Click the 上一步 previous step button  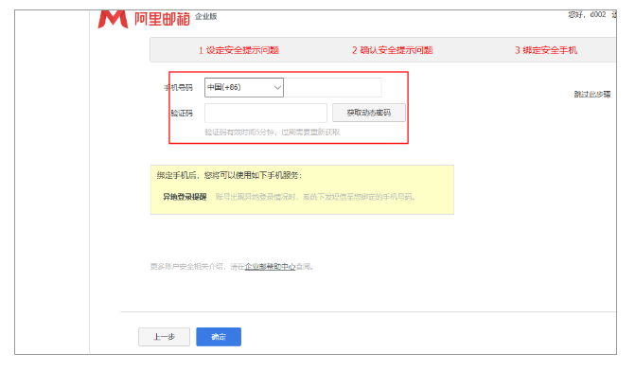(164, 337)
